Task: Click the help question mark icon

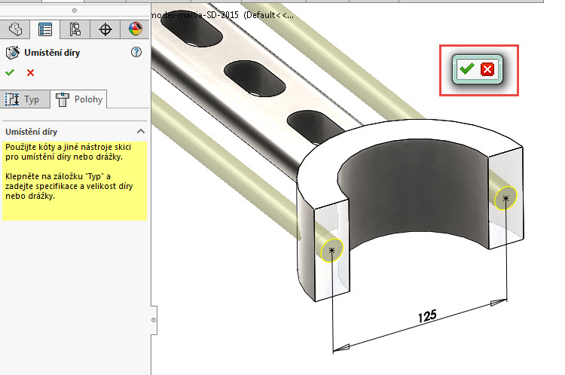Action: (136, 52)
